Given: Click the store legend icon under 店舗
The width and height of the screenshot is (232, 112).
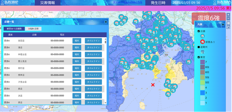Looking at the screenshot, I should pos(202,36).
